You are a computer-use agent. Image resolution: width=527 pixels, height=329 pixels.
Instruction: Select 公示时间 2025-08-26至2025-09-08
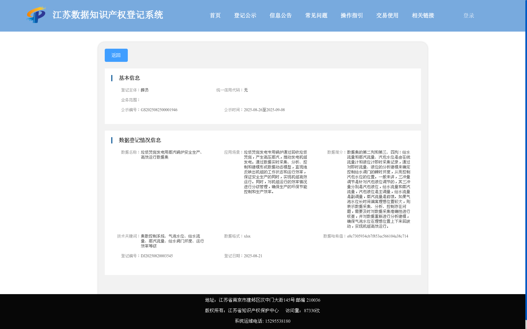[264, 110]
